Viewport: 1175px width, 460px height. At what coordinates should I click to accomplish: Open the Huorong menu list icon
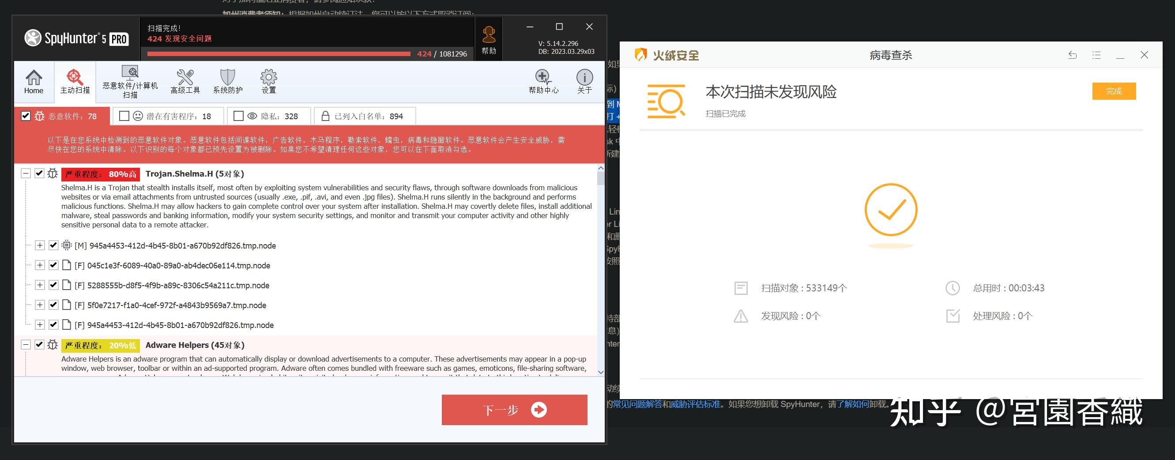(x=1096, y=55)
